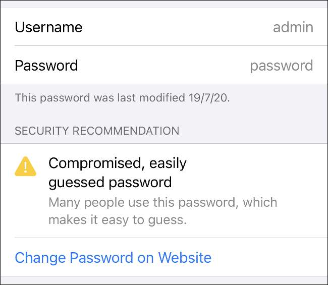Image resolution: width=328 pixels, height=285 pixels.
Task: Tap the yellow warning triangle icon
Action: [26, 166]
